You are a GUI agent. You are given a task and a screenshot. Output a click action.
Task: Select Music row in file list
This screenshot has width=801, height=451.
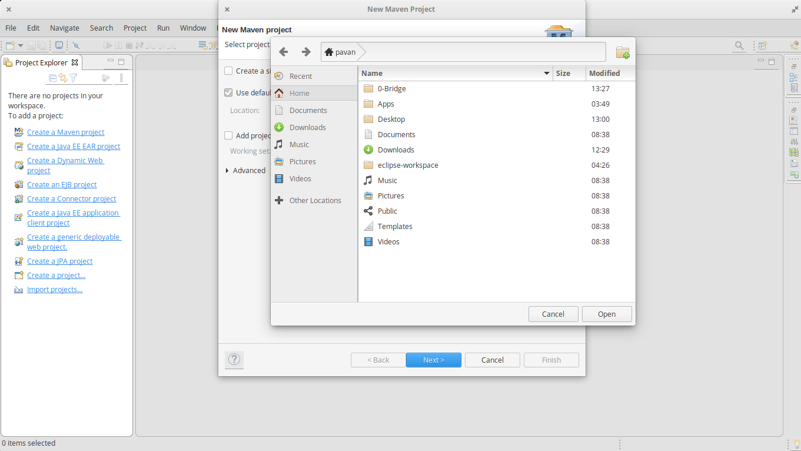coord(497,180)
